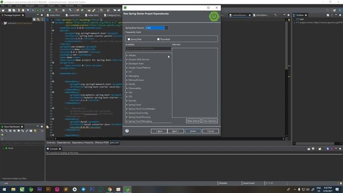Expand the Microsoft Azure group

pos(127,80)
